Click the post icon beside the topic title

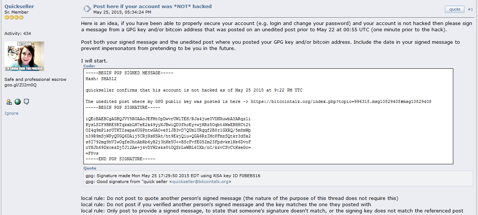click(x=87, y=9)
